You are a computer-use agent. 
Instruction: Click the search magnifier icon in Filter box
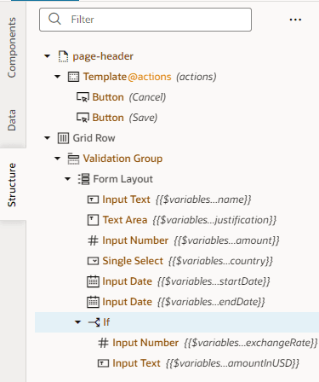54,19
